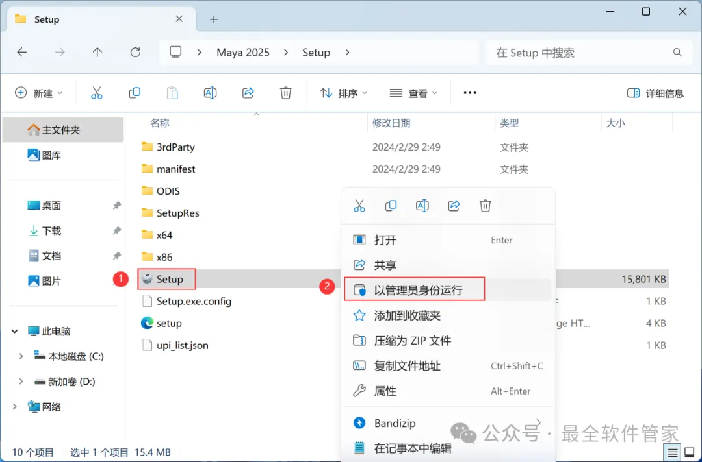Switch to large thumbnails view in status bar

[690, 453]
